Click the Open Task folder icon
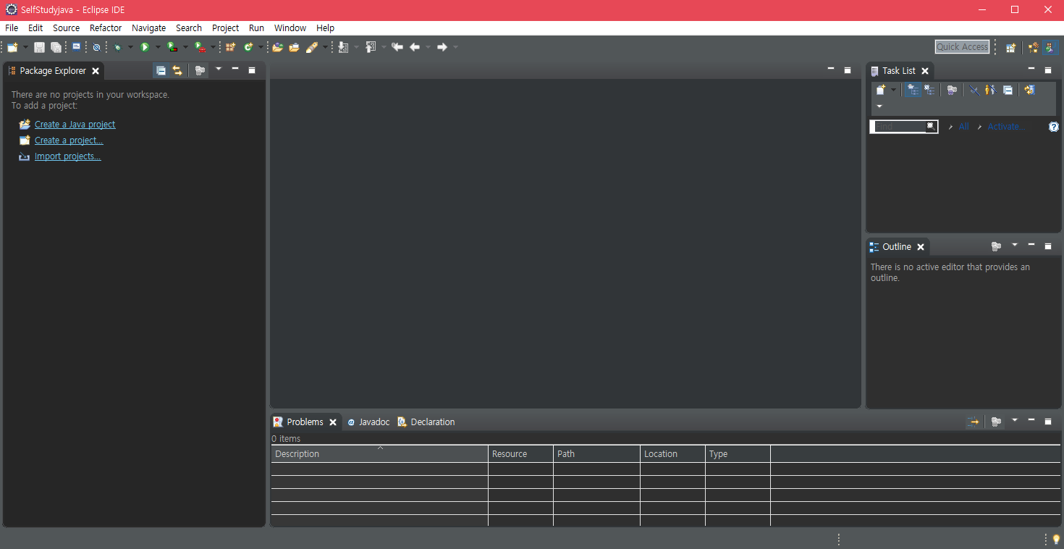The width and height of the screenshot is (1064, 549). [x=294, y=47]
